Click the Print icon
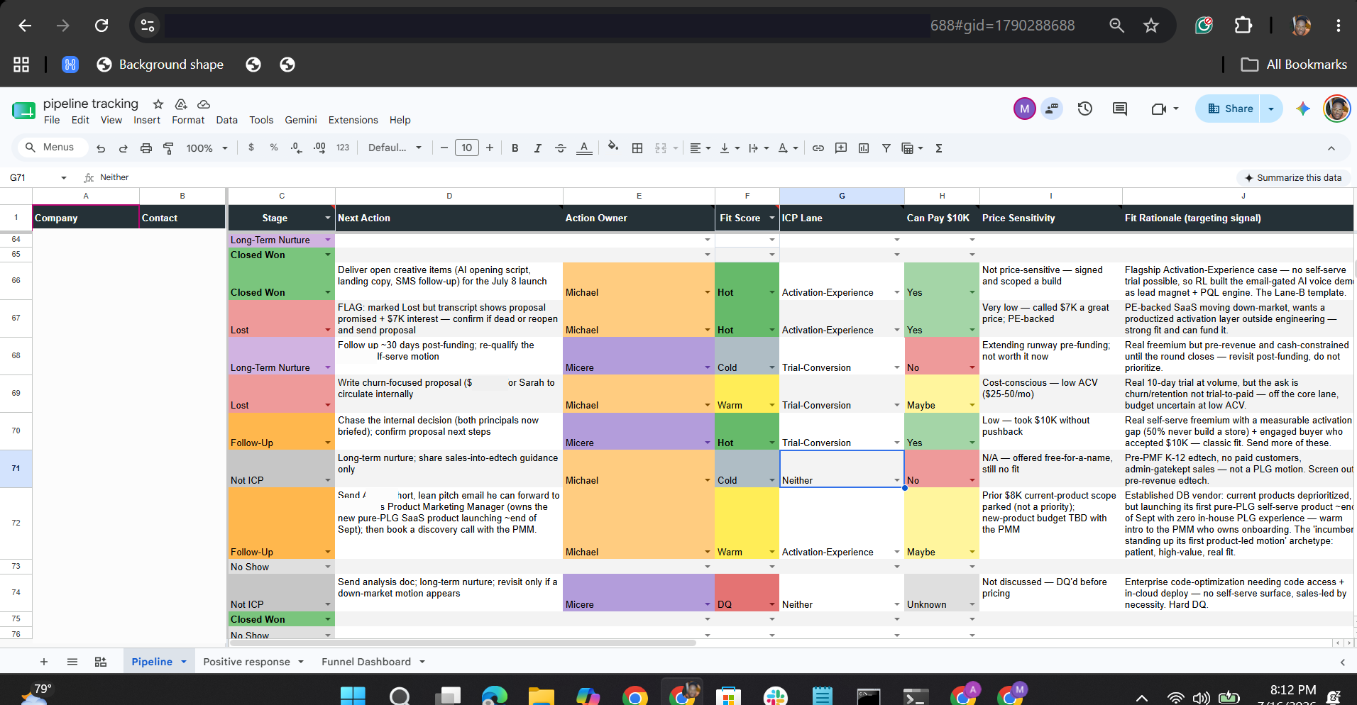Image resolution: width=1357 pixels, height=705 pixels. point(146,148)
